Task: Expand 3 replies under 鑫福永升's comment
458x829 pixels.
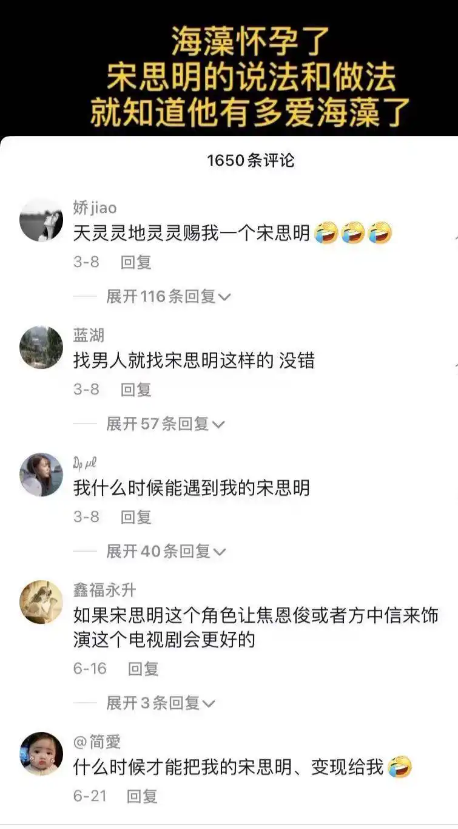Action: tap(161, 703)
